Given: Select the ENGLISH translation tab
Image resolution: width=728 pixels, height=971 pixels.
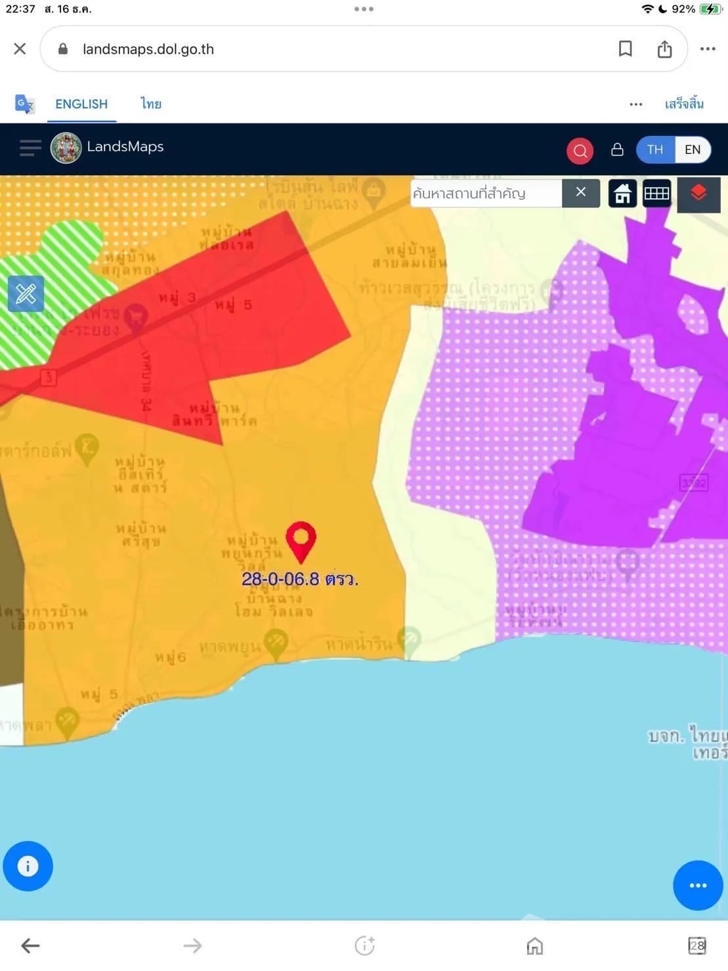Looking at the screenshot, I should coord(81,104).
